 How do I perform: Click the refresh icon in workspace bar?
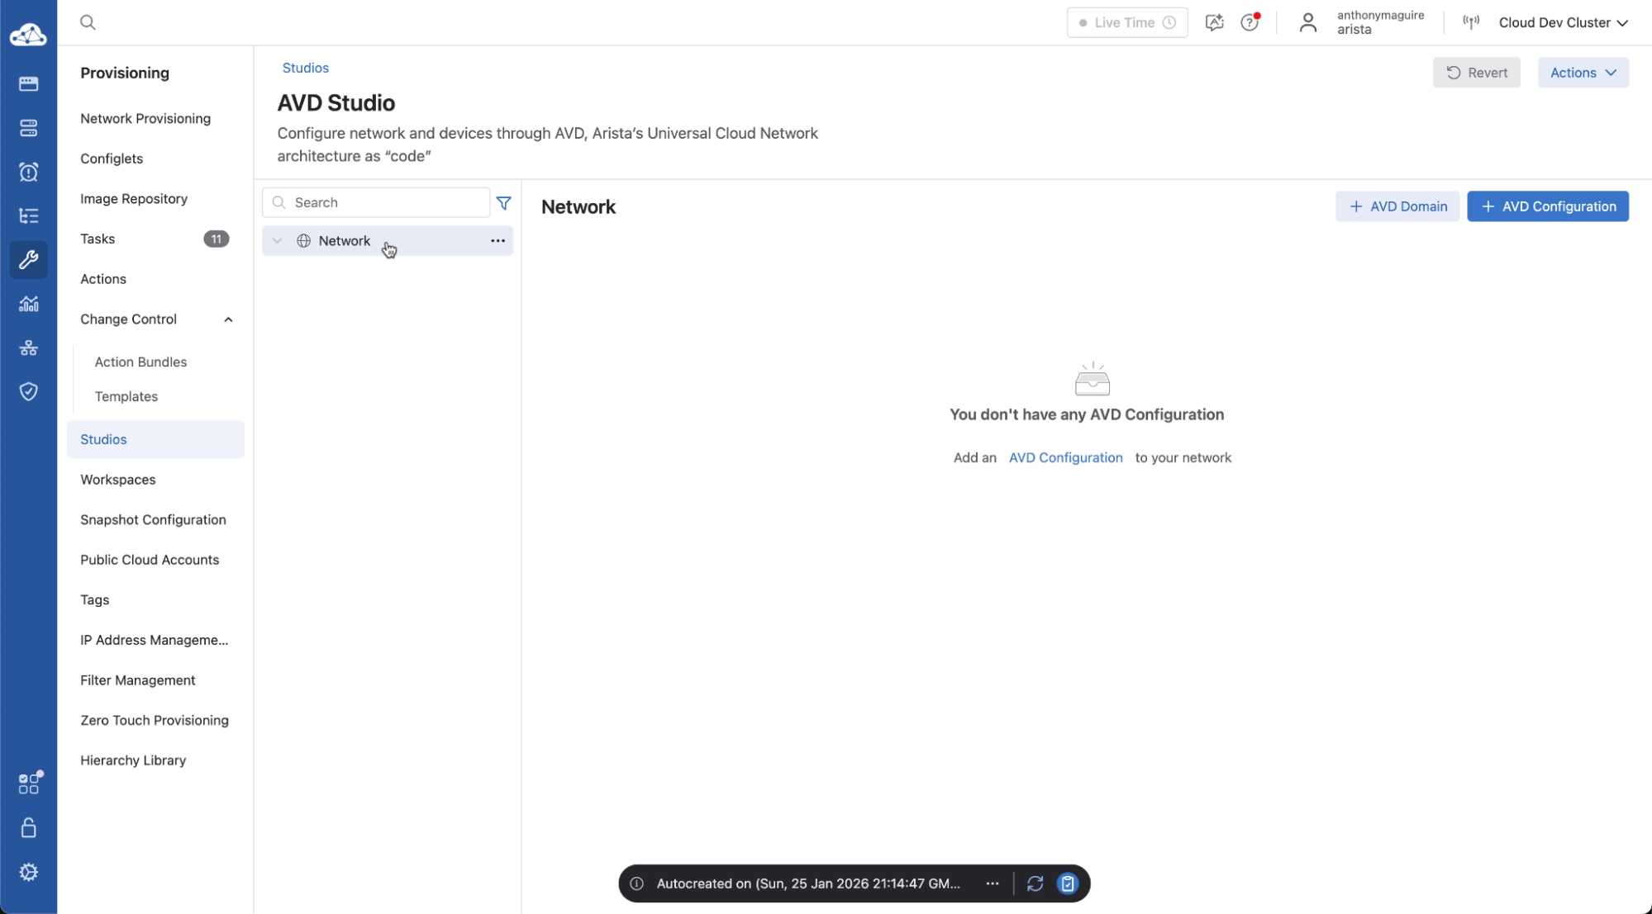click(1035, 883)
